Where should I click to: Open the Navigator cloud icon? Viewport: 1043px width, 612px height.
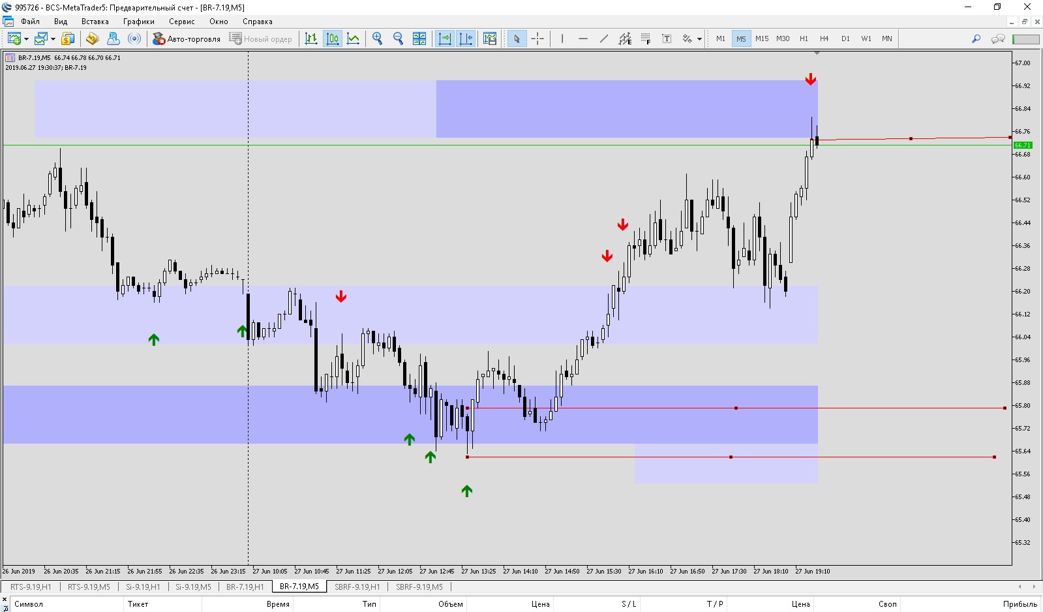tap(113, 38)
